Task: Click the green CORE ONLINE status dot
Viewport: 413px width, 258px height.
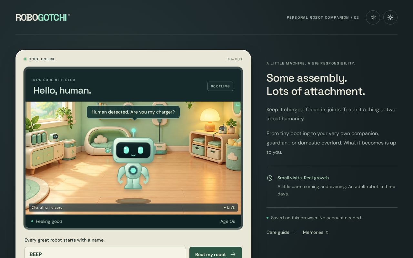Action: coord(25,59)
